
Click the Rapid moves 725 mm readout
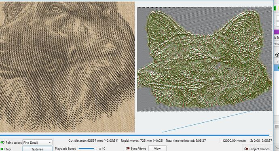coord(142,141)
